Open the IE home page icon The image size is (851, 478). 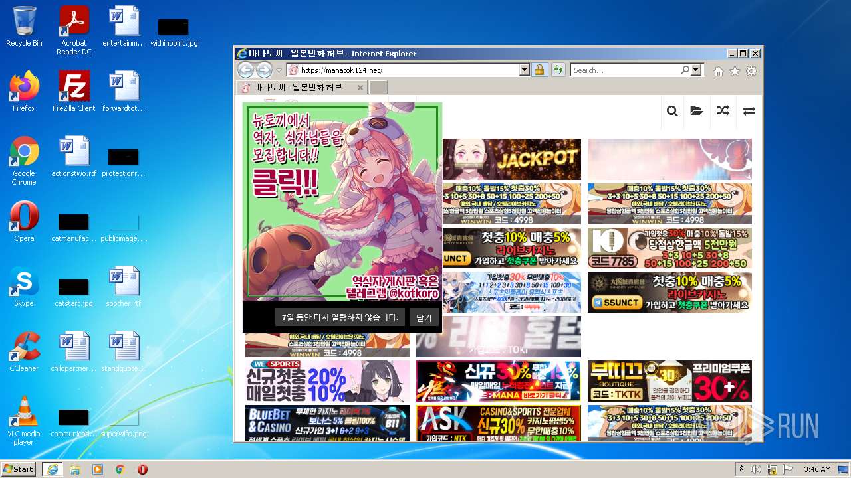(x=718, y=71)
